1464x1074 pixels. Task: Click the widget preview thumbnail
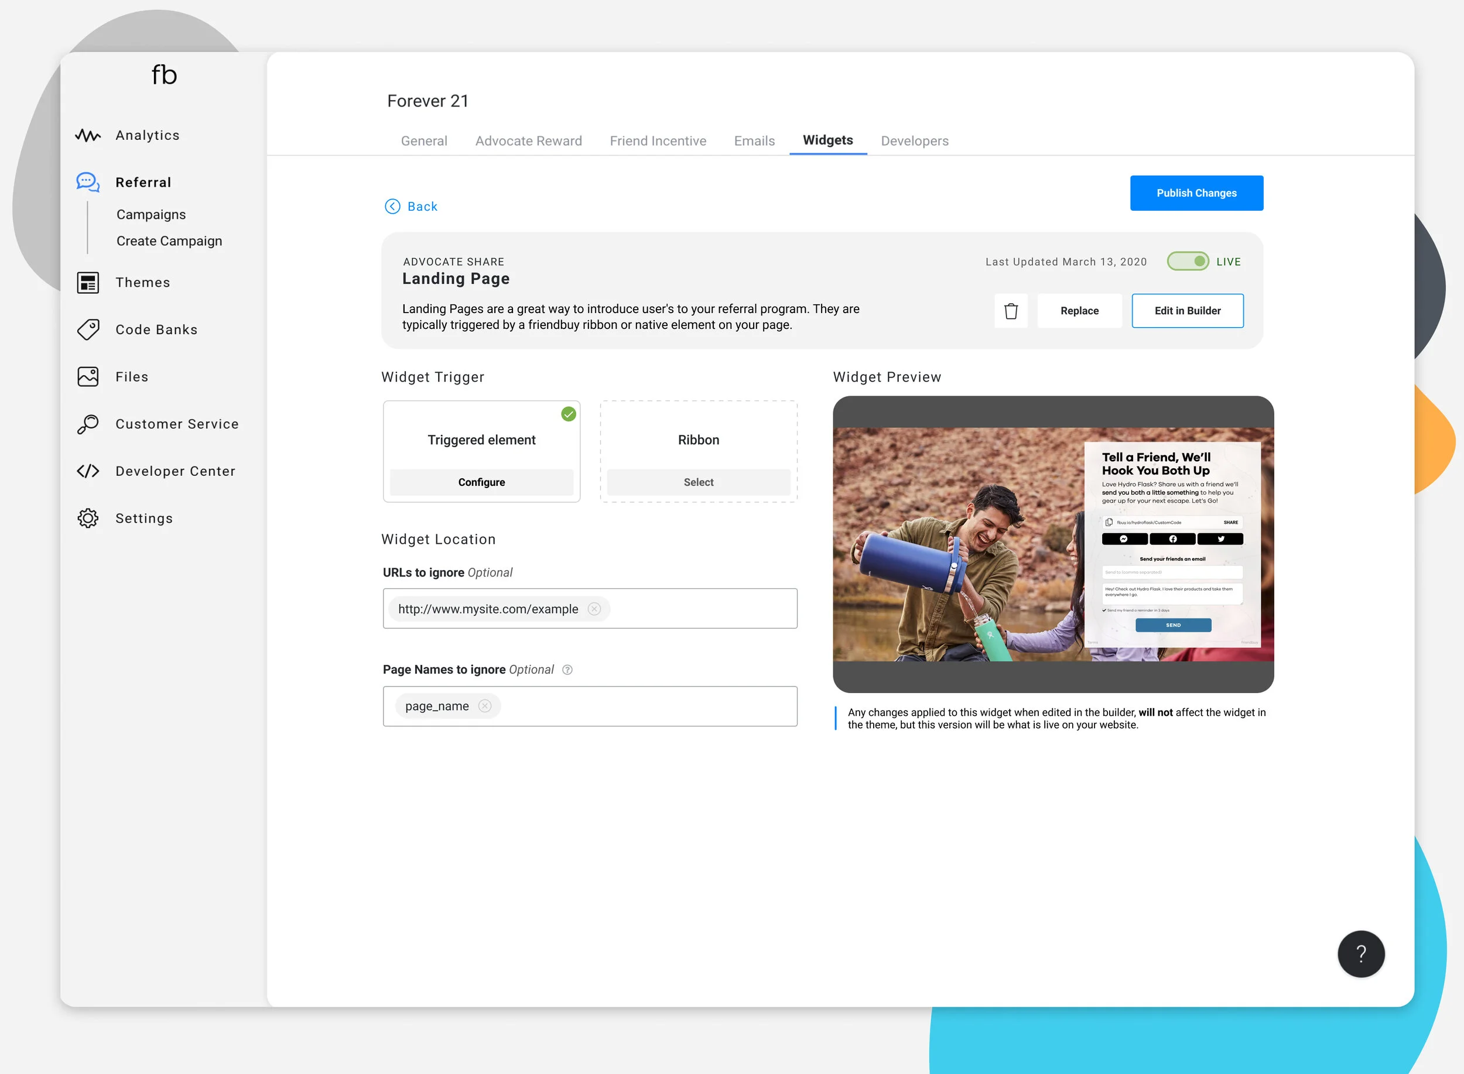click(x=1053, y=544)
